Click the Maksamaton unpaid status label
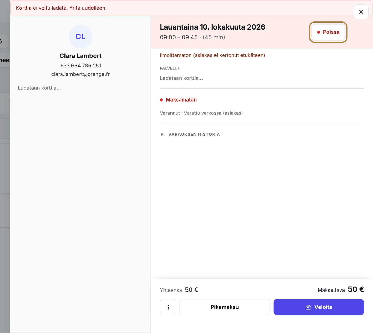This screenshot has width=373, height=333. pyautogui.click(x=181, y=100)
